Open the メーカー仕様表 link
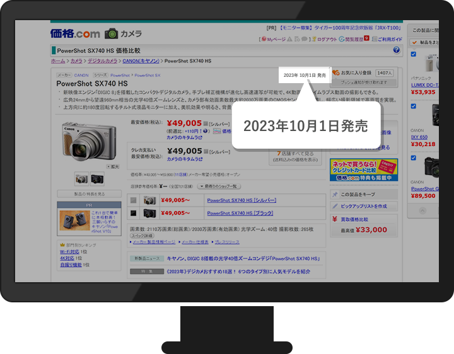Viewport: 454px width, 354px height. pos(195,242)
